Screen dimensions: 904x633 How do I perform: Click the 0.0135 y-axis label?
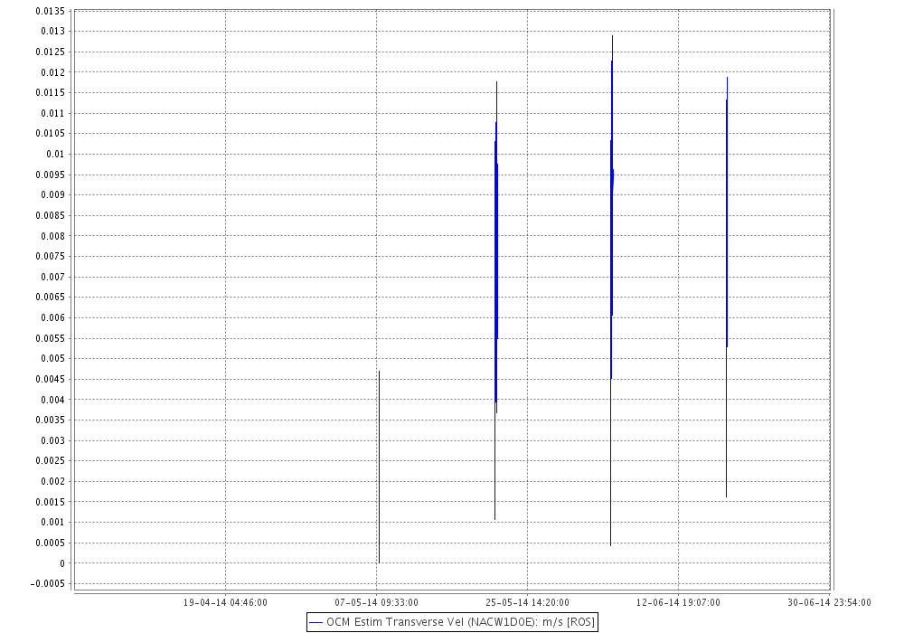pyautogui.click(x=50, y=11)
